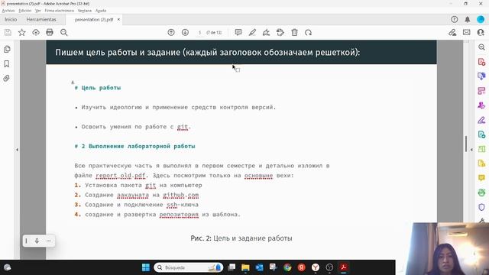Click microphone button on floating toolbar
Image resolution: width=489 pixels, height=275 pixels.
click(37, 241)
